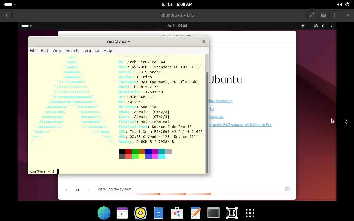Click the Uptime line 18 mins
Image resolution: width=354 pixels, height=221 pixels.
[x=135, y=77]
